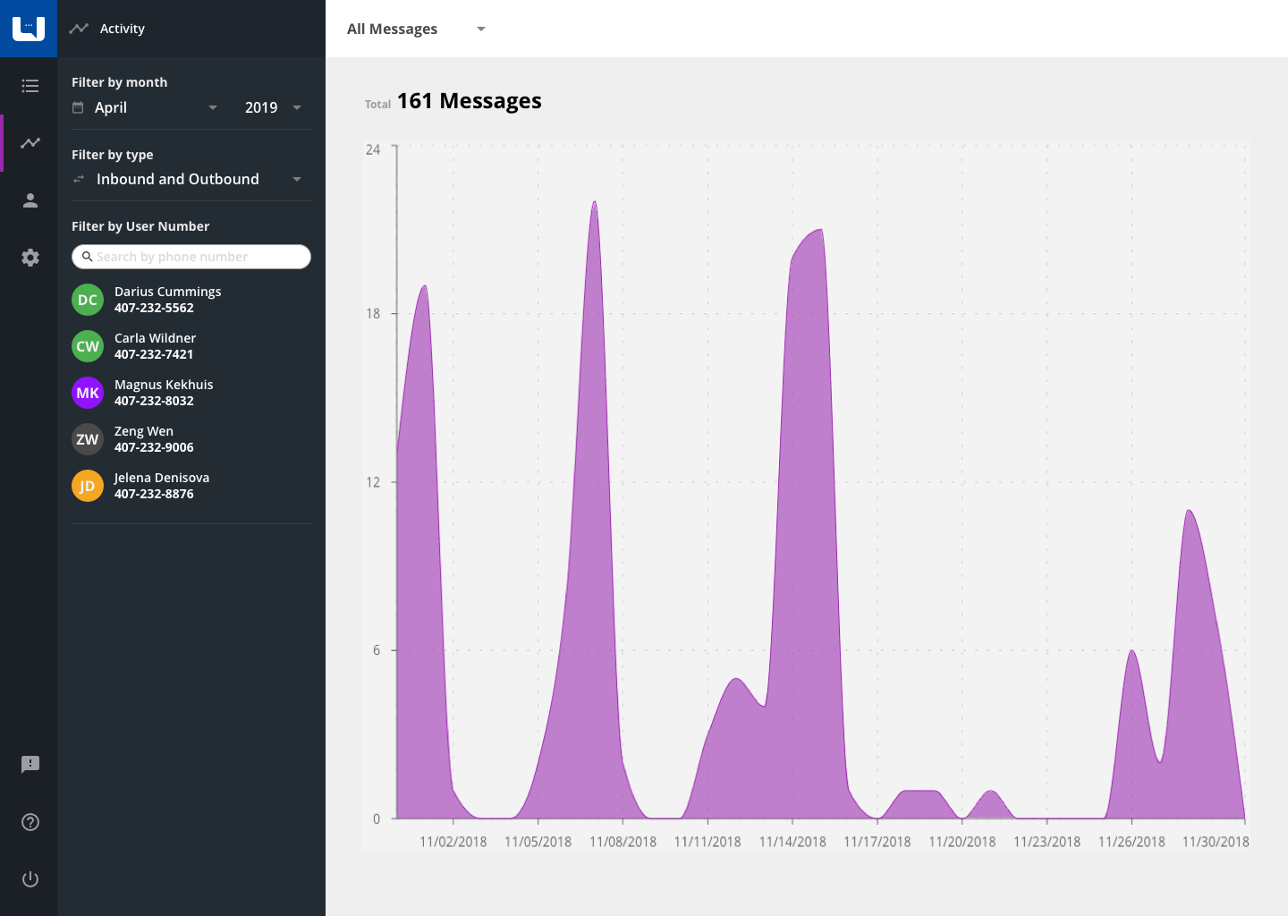Click the CW avatar for Carla Wildner
Screen dimensions: 1288x916
tap(88, 346)
